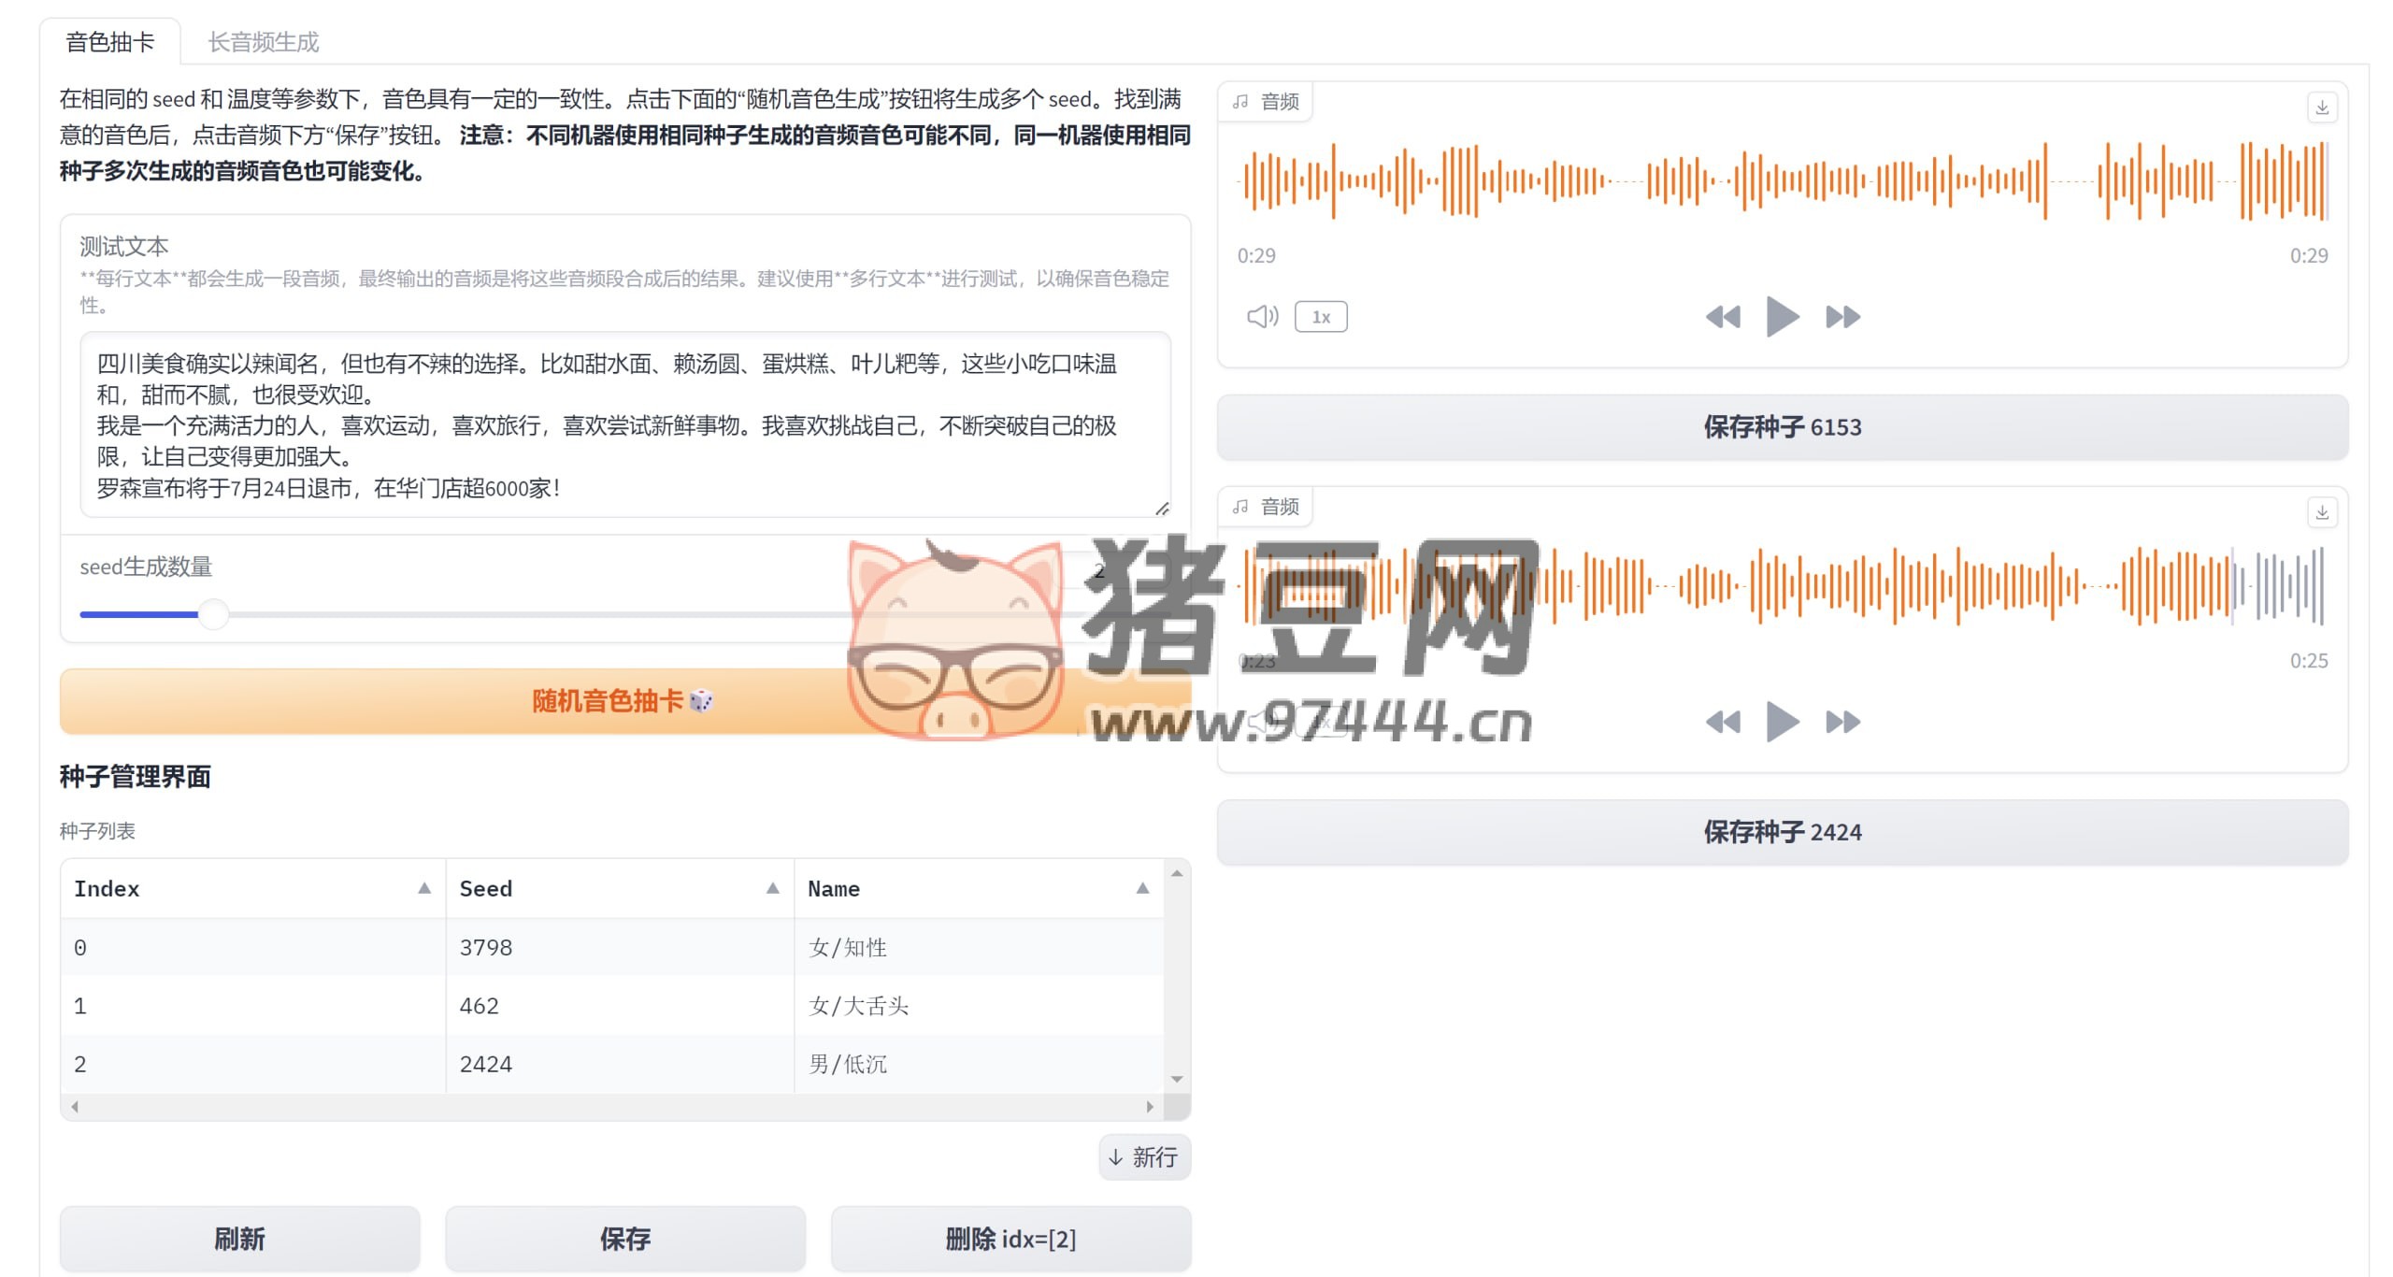Viewport: 2393px width, 1277px height.
Task: Rewind the second audio player
Action: tap(1723, 722)
